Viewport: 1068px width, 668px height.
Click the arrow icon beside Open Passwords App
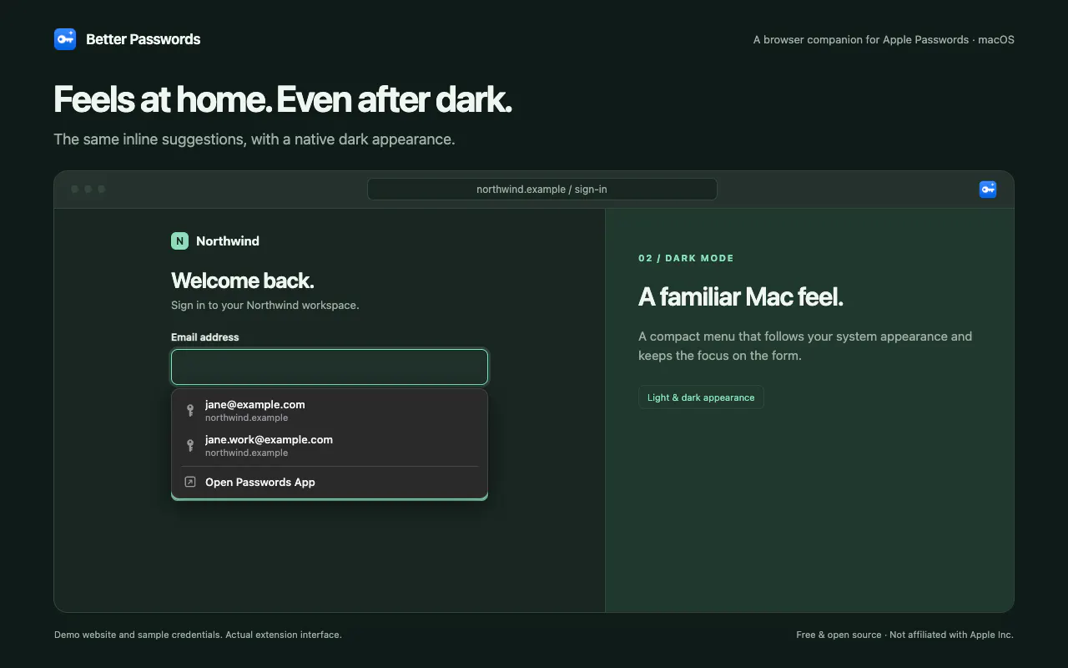tap(190, 482)
